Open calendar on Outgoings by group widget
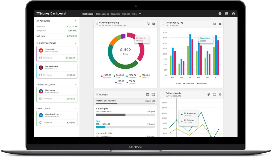The width and height of the screenshot is (274, 157). pyautogui.click(x=148, y=24)
